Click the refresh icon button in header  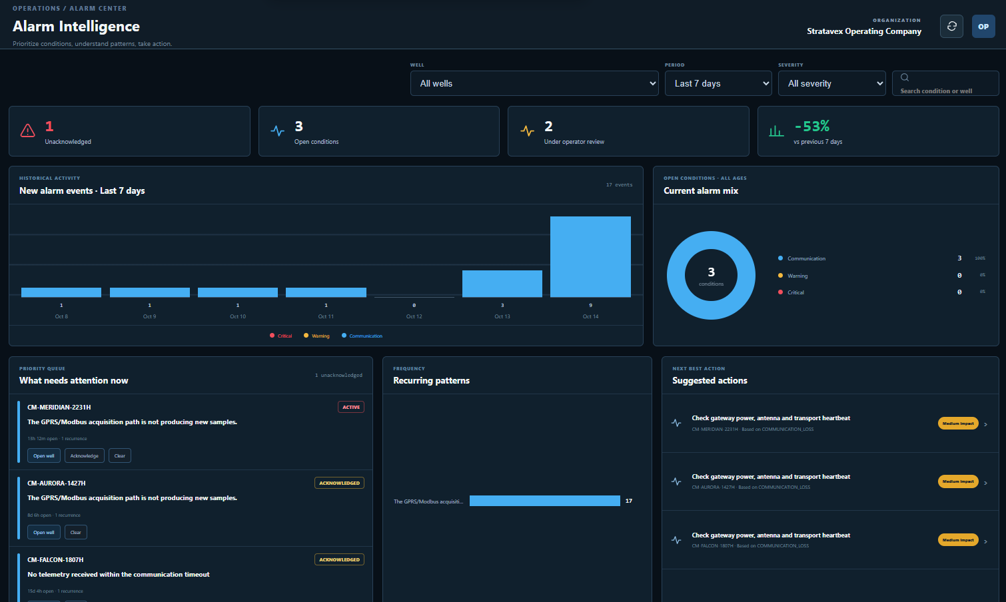point(951,27)
